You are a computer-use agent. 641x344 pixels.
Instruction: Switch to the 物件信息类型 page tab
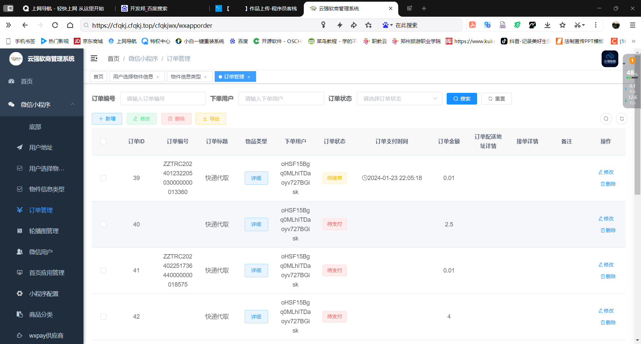click(186, 76)
